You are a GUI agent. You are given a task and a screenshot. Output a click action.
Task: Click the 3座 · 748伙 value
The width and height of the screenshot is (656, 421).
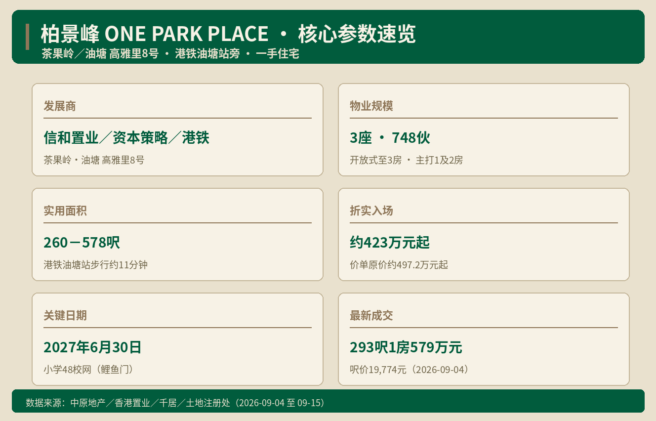click(x=390, y=138)
